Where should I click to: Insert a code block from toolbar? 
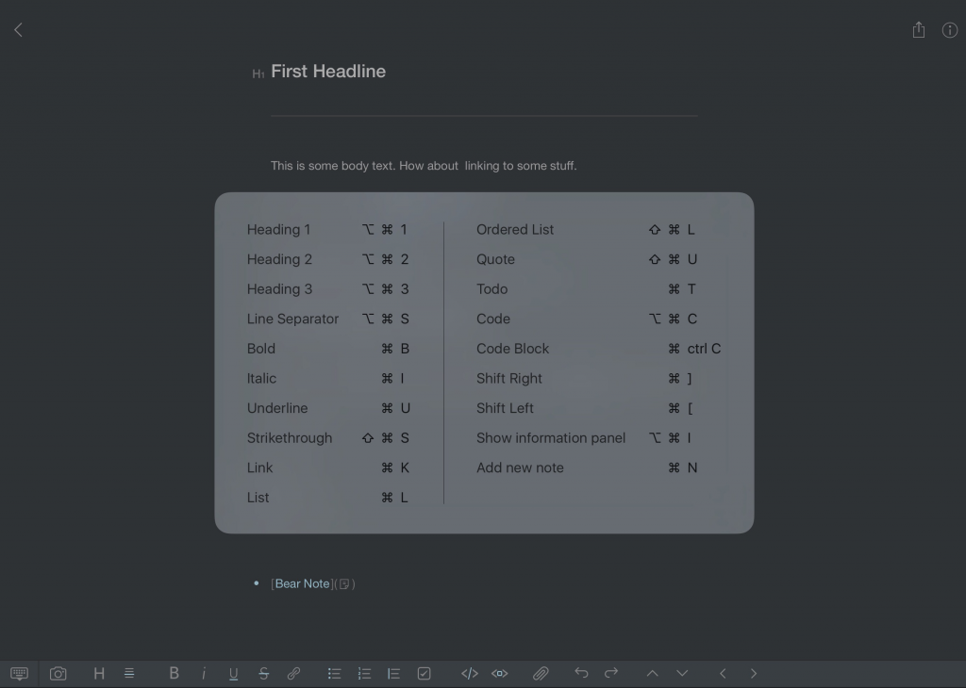pyautogui.click(x=500, y=673)
